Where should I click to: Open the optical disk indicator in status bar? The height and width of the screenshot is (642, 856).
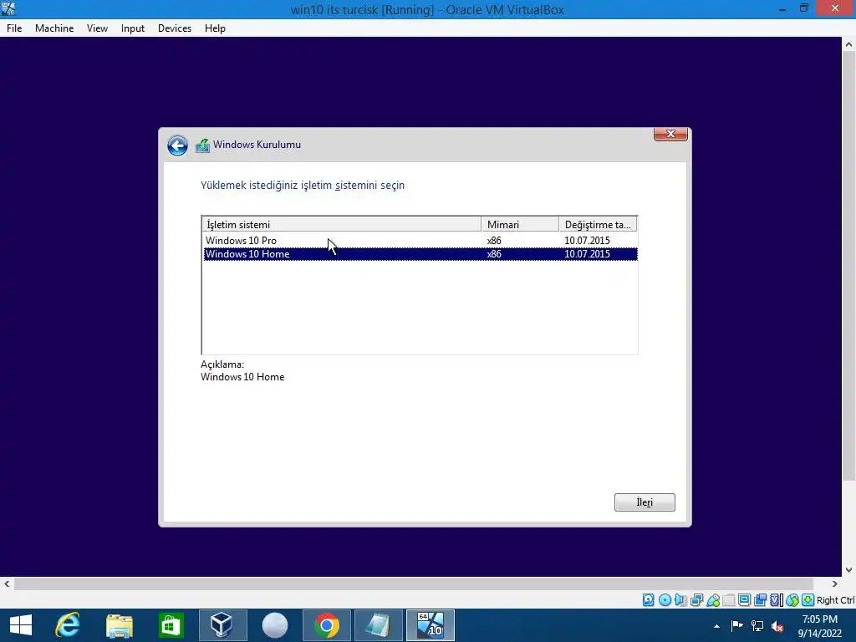click(665, 600)
